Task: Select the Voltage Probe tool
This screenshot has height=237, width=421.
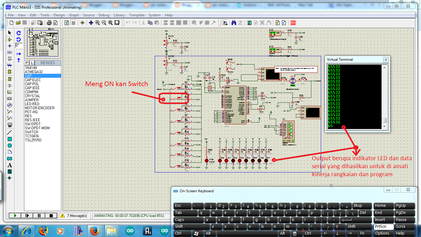Action: [x=10, y=112]
